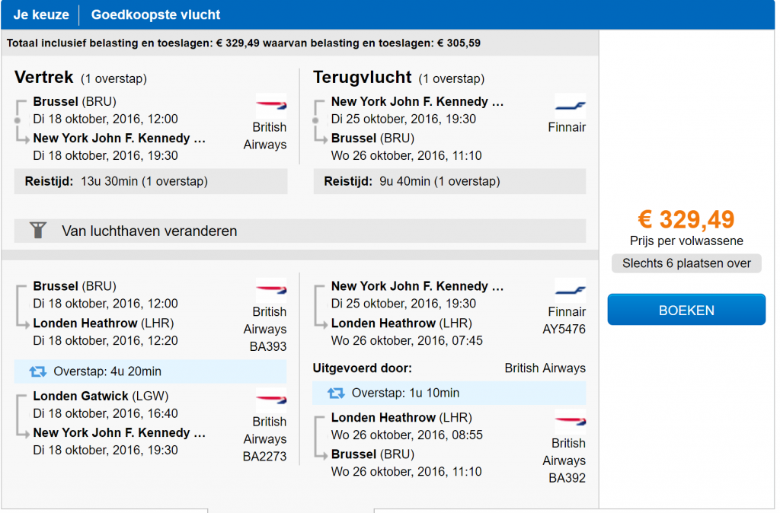Click British Airways logo in Vertrek summary
Viewport: 780px width, 513px height.
pos(271,105)
